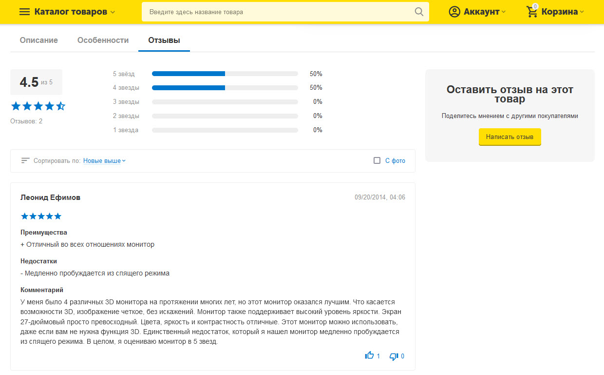Viewport: 604px width, 375px height.
Task: Open 'Новые выше' sort dropdown
Action: [x=104, y=160]
